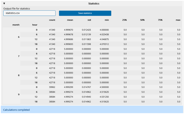Select month 6 row label
The height and width of the screenshot is (114, 184).
(19, 37)
